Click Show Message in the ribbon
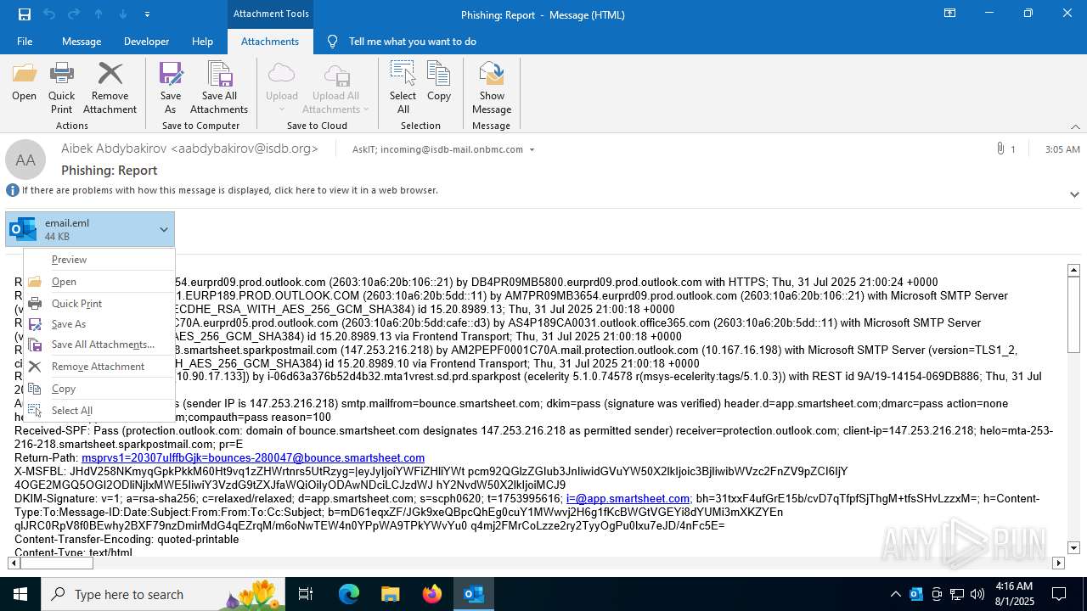This screenshot has height=611, width=1087. [x=492, y=87]
